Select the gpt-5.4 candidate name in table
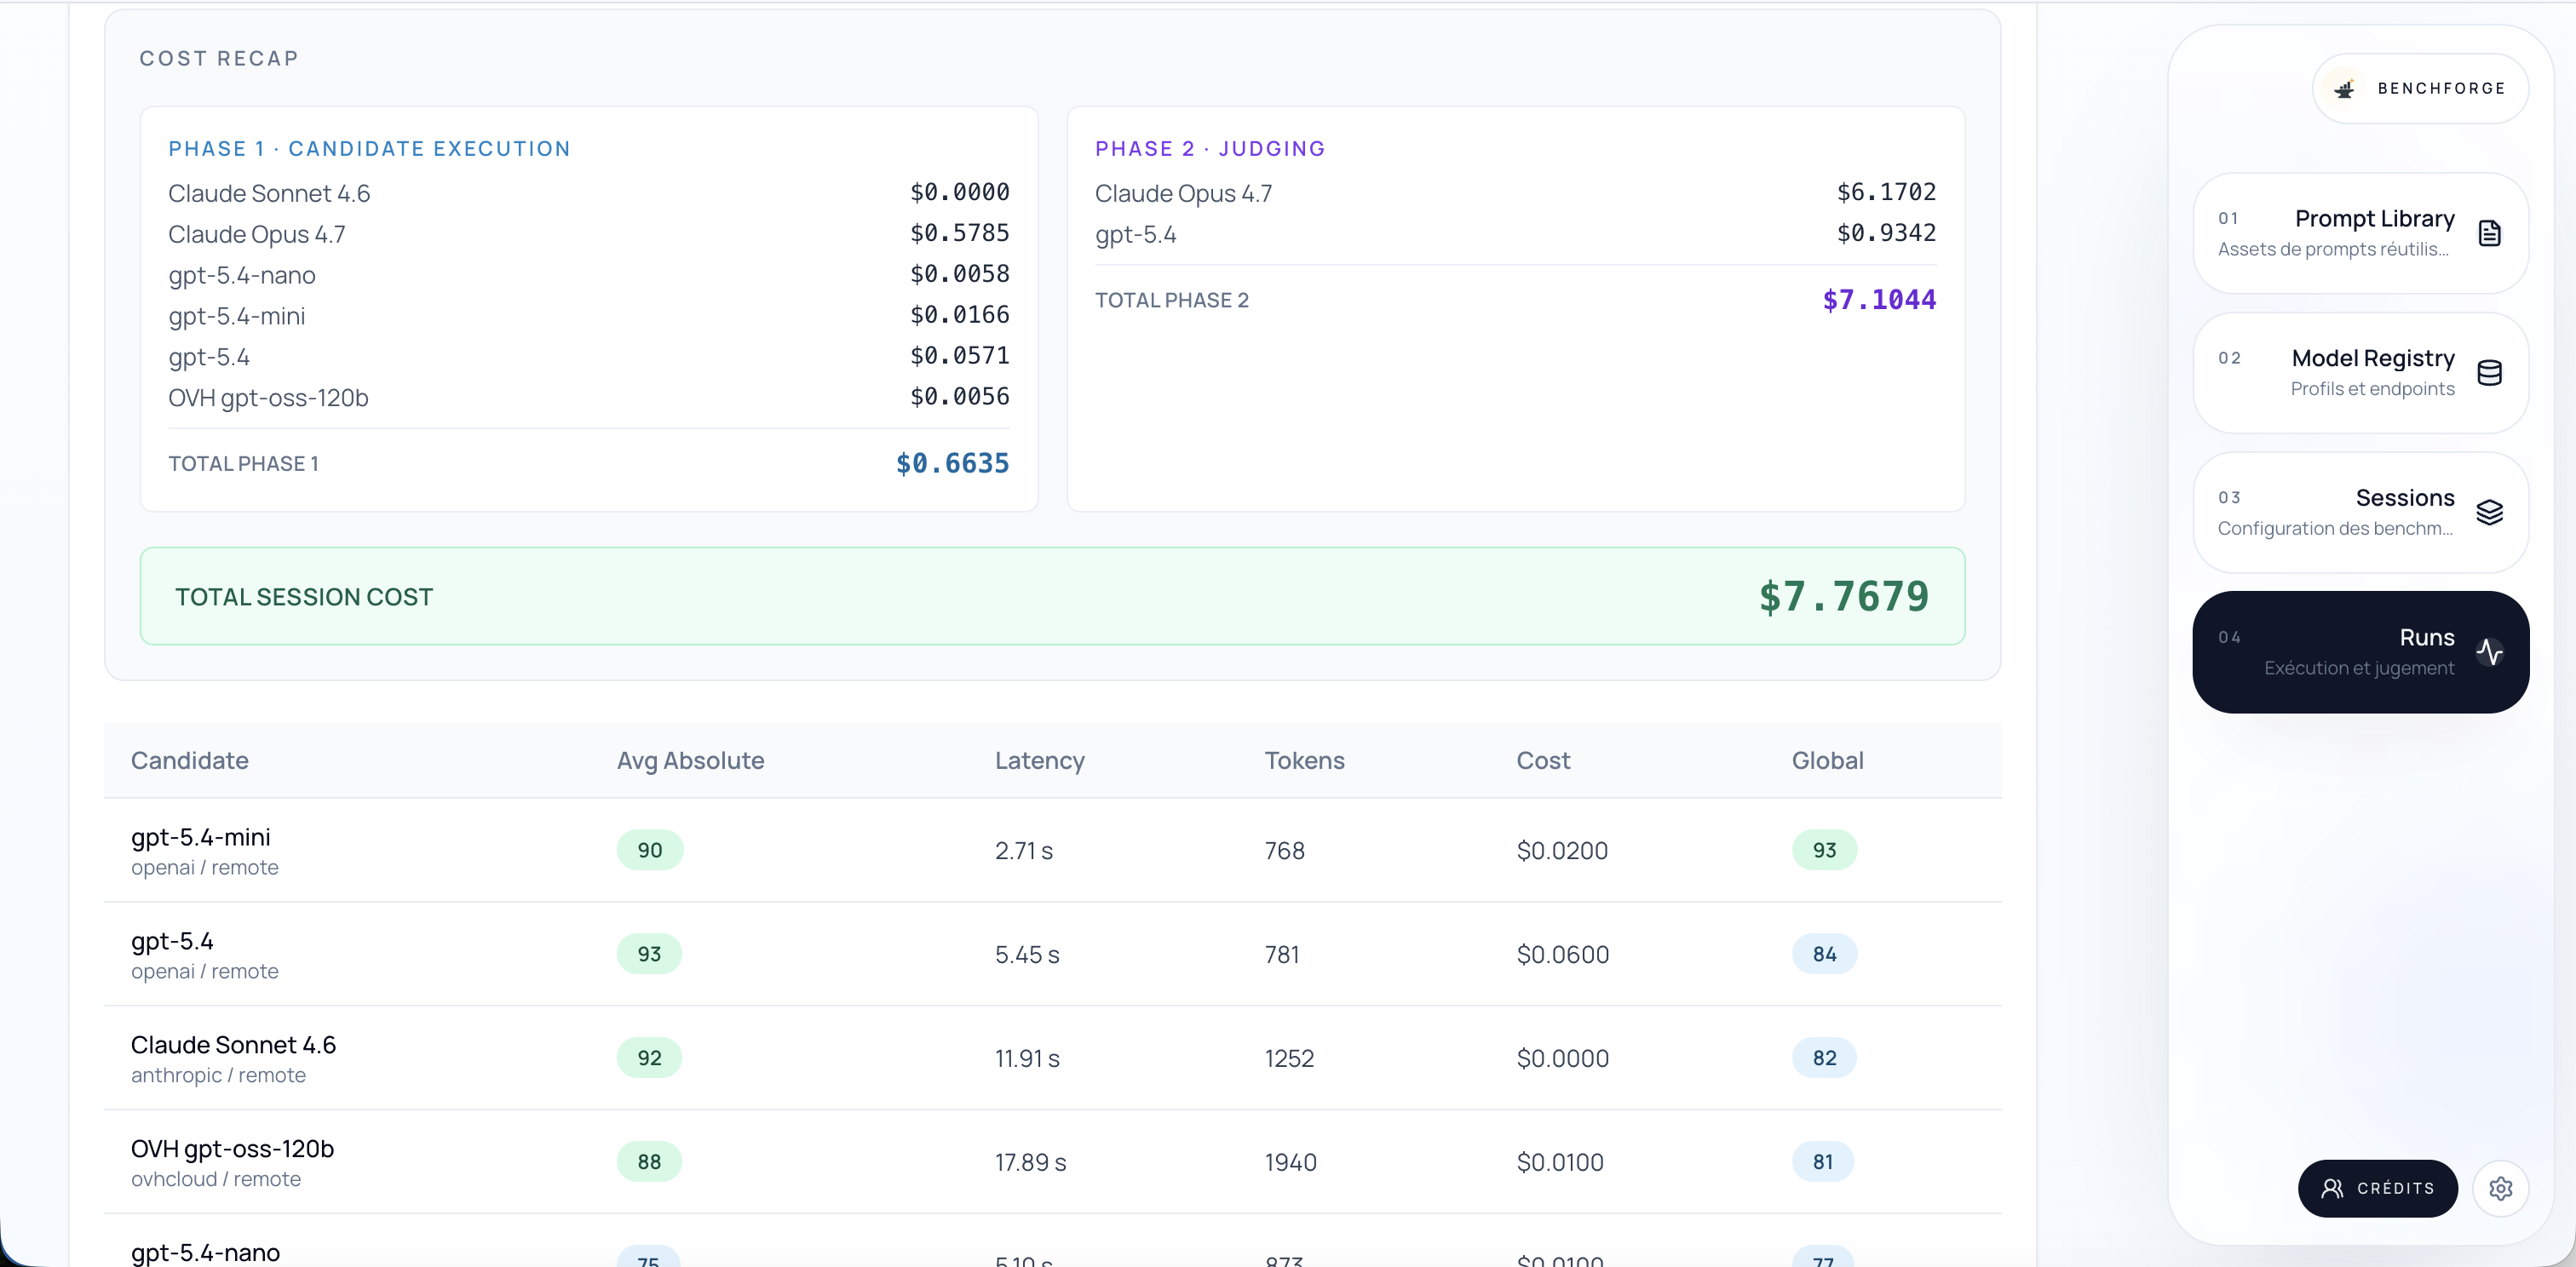This screenshot has width=2576, height=1267. click(172, 941)
